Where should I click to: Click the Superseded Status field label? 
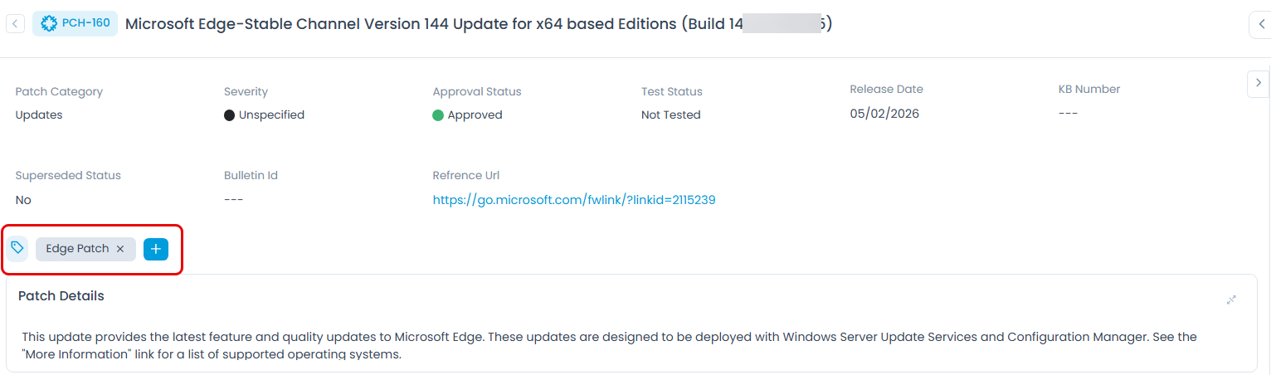coord(68,176)
